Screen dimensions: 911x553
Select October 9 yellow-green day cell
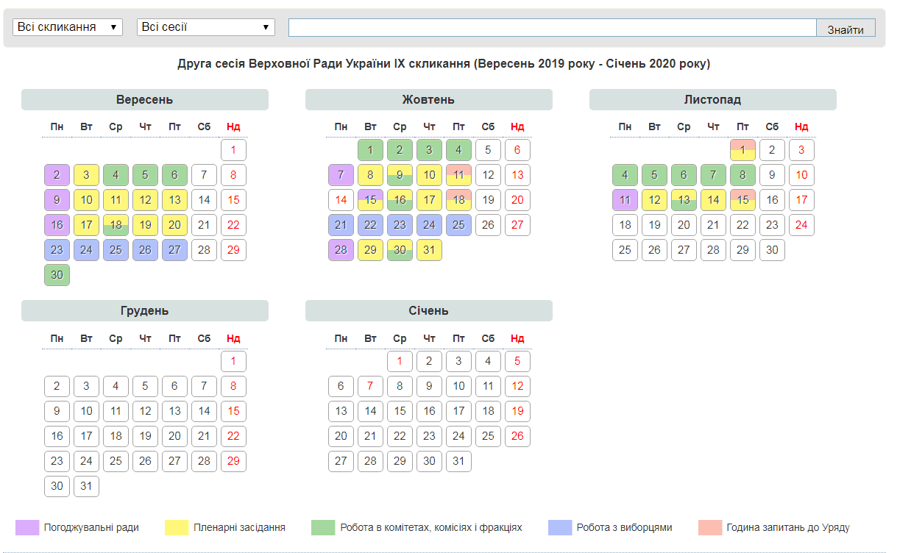click(x=400, y=175)
